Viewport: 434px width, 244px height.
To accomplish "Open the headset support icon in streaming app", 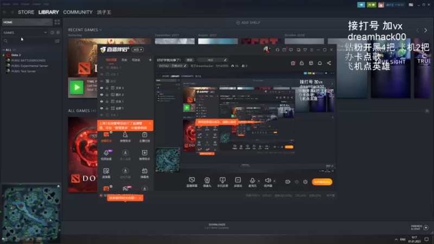I will [277, 50].
